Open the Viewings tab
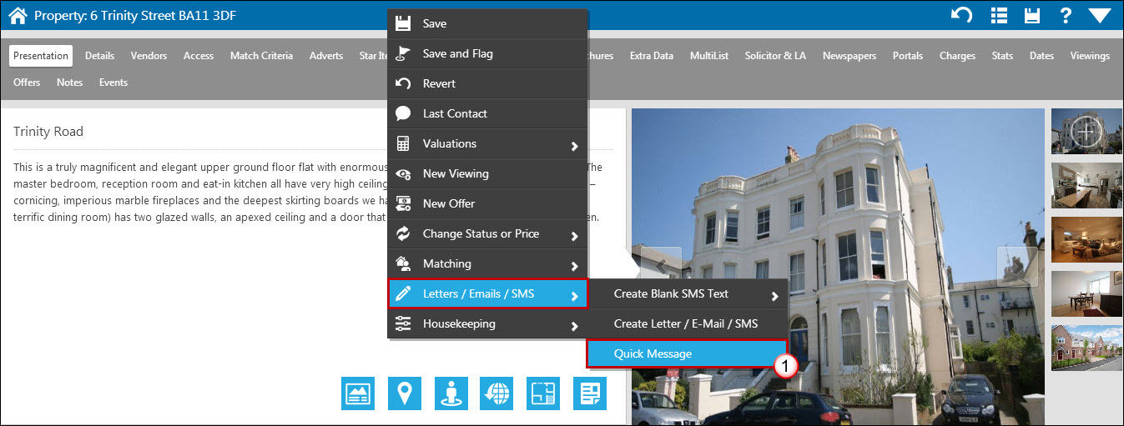 pos(1090,56)
